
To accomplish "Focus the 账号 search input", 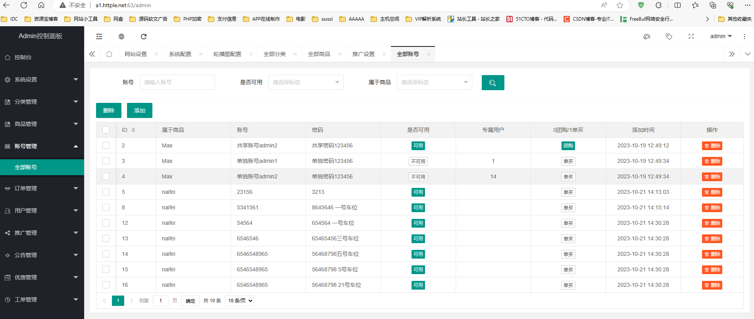I will (x=177, y=82).
